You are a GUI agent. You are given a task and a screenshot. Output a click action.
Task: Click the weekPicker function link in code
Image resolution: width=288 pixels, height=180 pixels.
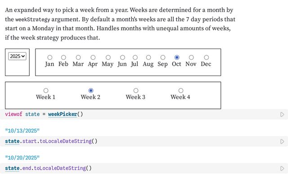[63, 114]
